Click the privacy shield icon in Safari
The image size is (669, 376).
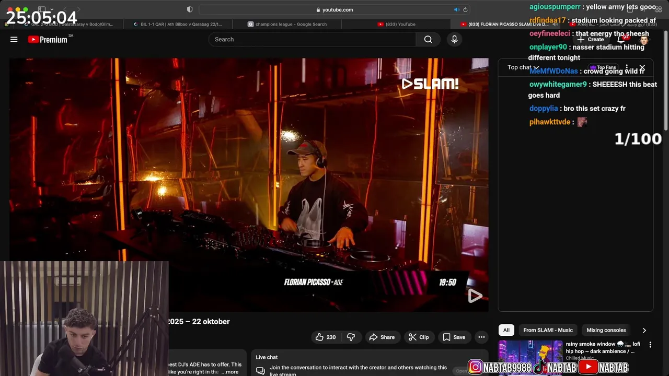pyautogui.click(x=190, y=9)
